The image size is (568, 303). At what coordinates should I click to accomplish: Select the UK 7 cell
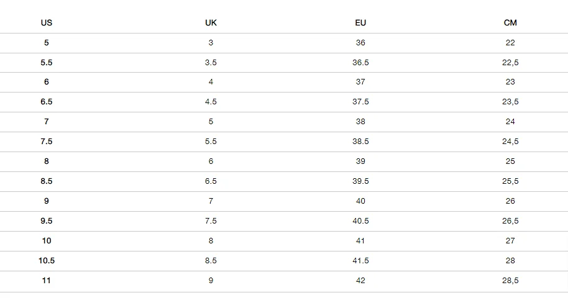(211, 201)
